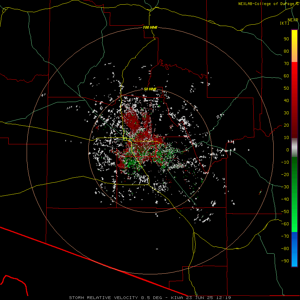Click the -80 value on the velocity scale
The height and width of the screenshot is (300, 300).
pos(285,249)
